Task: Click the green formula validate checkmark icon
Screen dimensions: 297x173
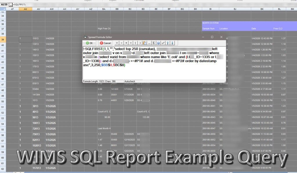Action: click(163, 43)
